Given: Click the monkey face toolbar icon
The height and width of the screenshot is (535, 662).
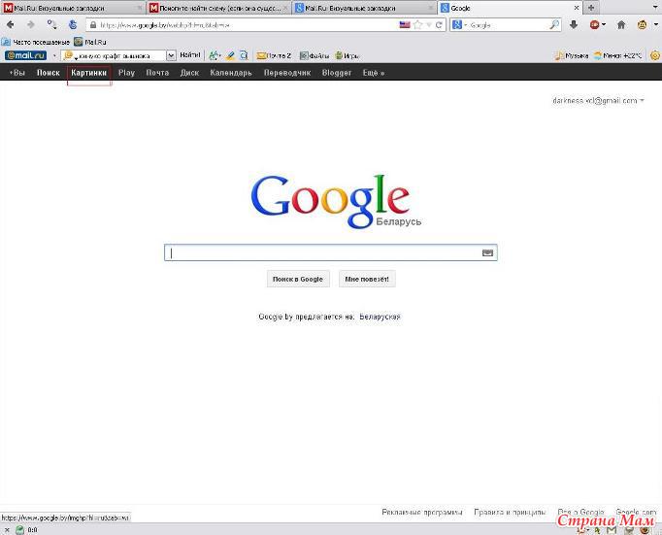Looking at the screenshot, I should [642, 25].
